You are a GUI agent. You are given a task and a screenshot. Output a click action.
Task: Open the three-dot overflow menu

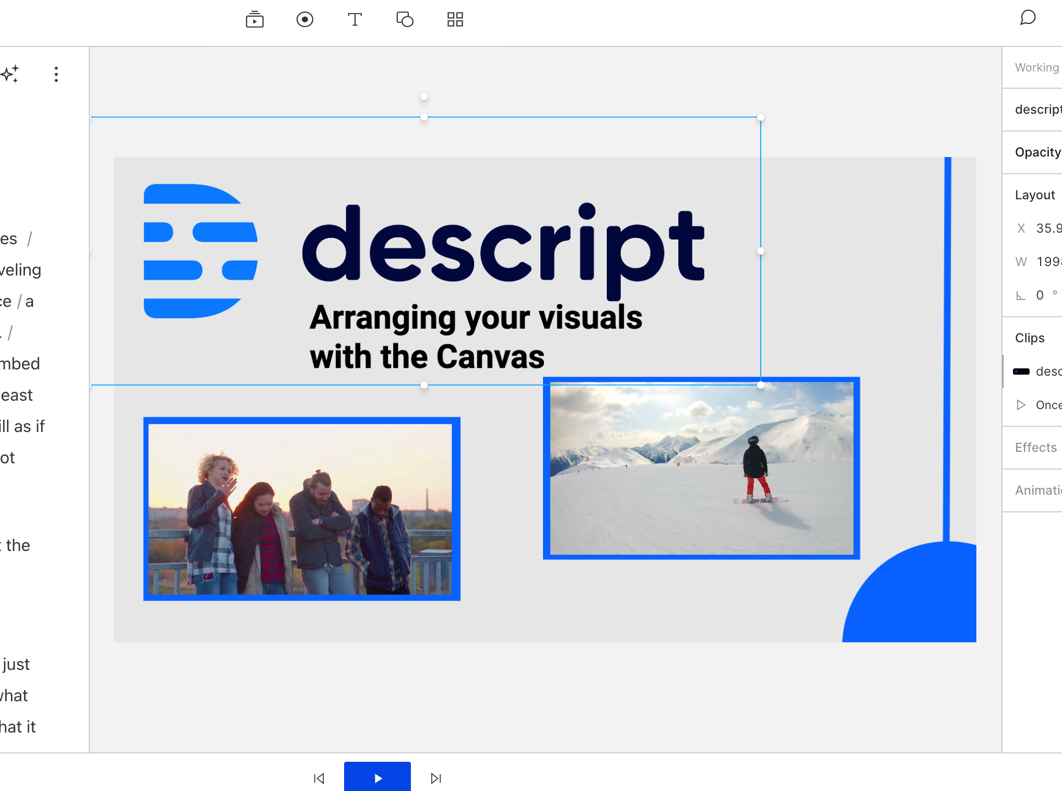56,75
